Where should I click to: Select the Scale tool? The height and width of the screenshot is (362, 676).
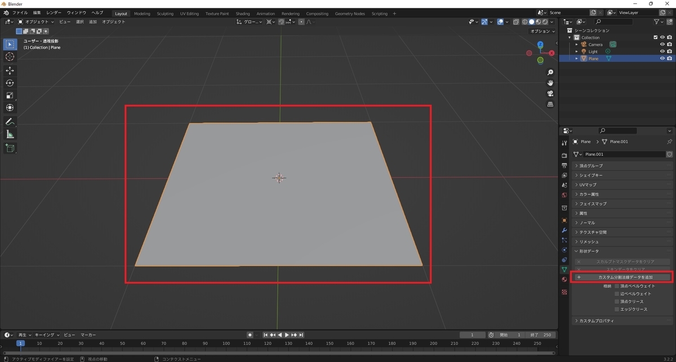tap(10, 96)
